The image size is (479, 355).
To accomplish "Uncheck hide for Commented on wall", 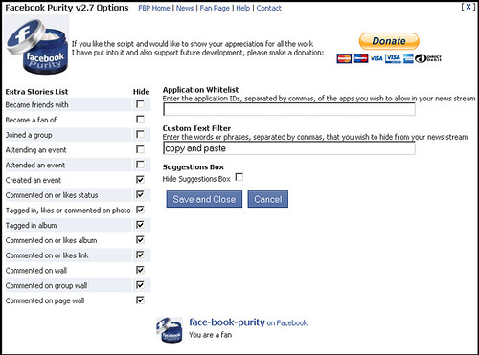I will point(140,270).
